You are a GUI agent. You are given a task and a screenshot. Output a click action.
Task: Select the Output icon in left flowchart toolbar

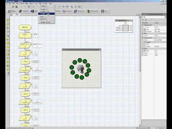8,24
